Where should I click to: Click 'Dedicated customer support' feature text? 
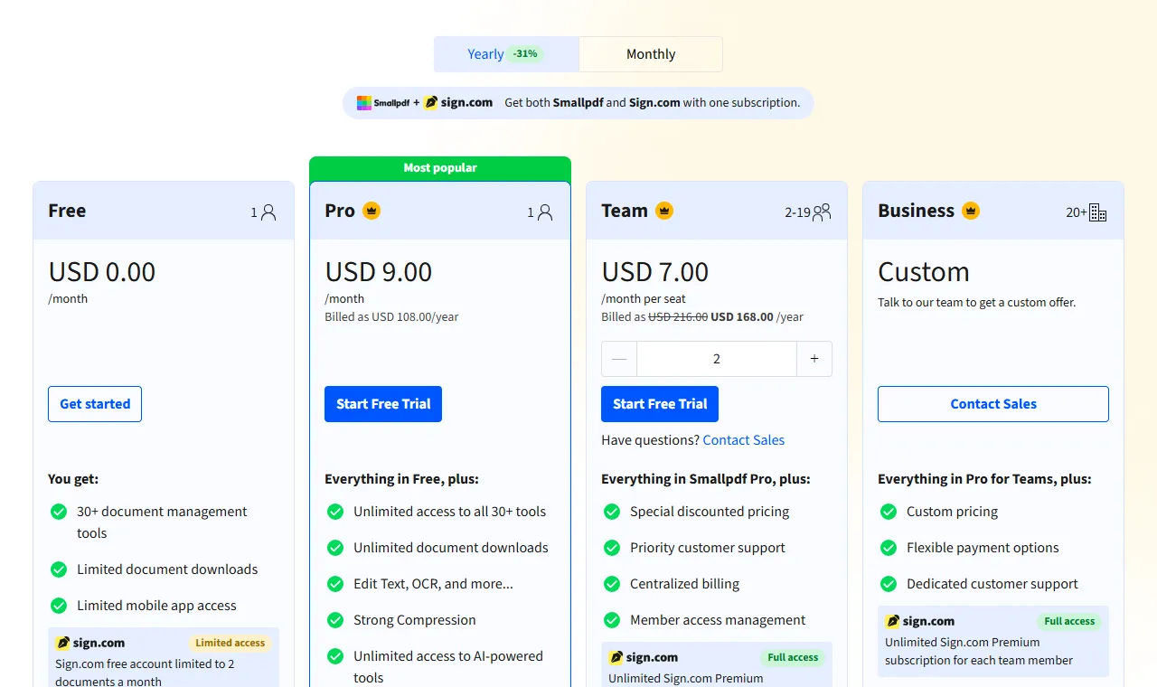point(992,584)
